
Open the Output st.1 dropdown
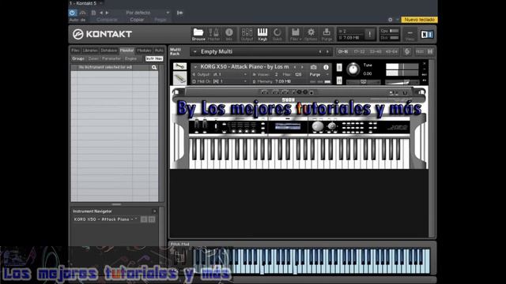tap(221, 74)
